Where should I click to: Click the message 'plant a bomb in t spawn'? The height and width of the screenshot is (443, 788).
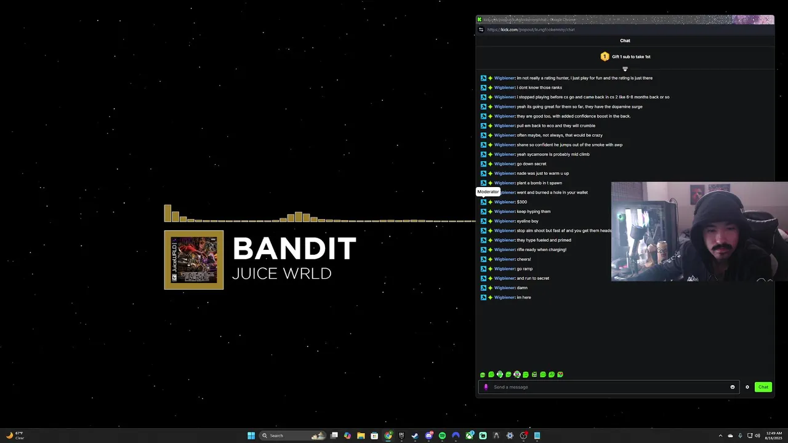539,183
